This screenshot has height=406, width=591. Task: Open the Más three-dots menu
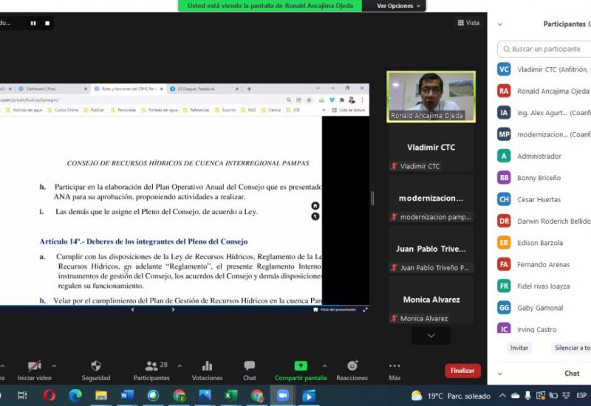pos(394,366)
